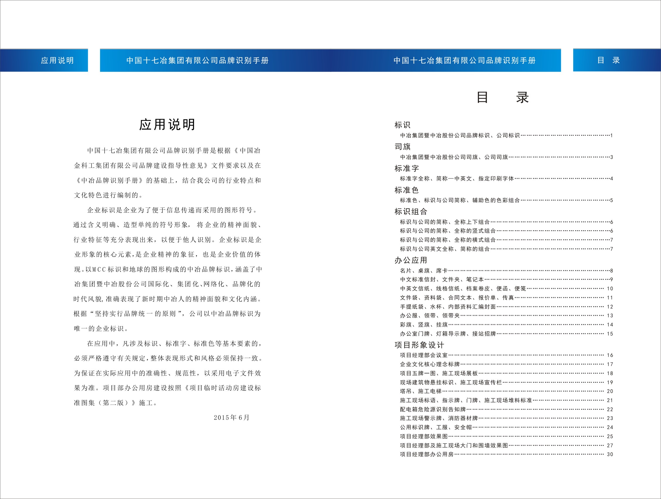
Task: Open entry 配电箱危险源识别告知牌
Action: [x=507, y=410]
